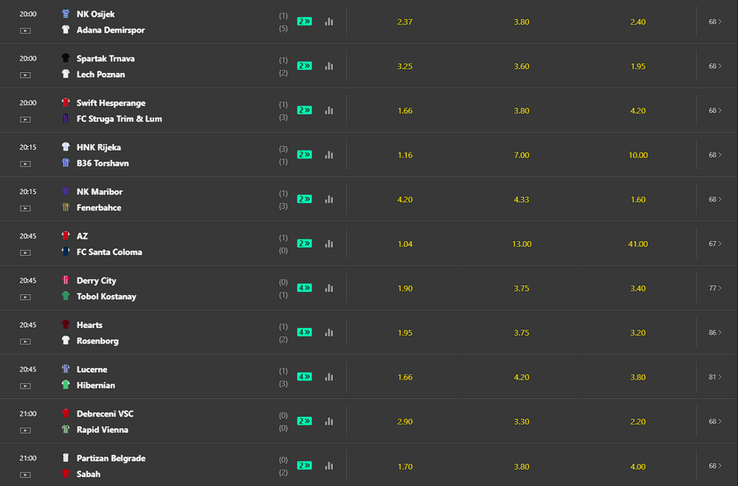Screen dimensions: 738x486
Task: Select 13.00 draw odds for AZ match
Action: pyautogui.click(x=522, y=243)
